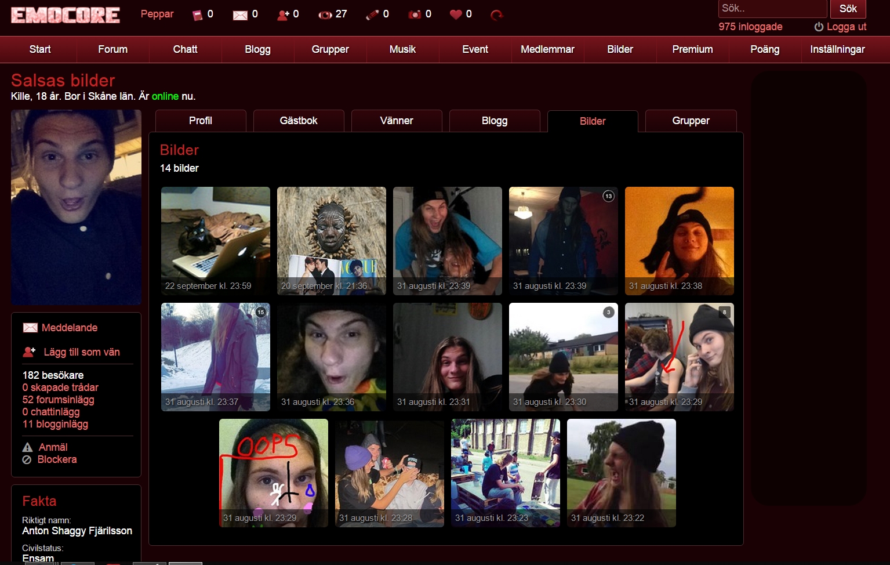Viewport: 890px width, 565px height.
Task: Click the Sök search button
Action: point(848,9)
